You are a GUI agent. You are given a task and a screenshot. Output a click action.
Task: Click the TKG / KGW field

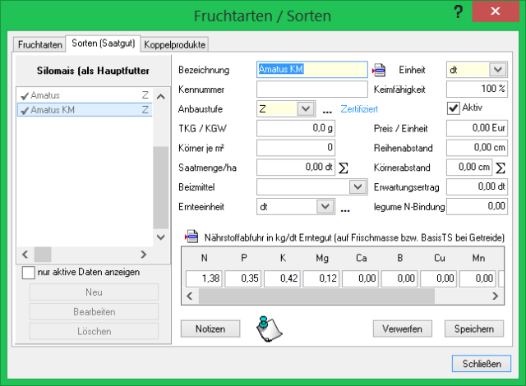coord(296,128)
